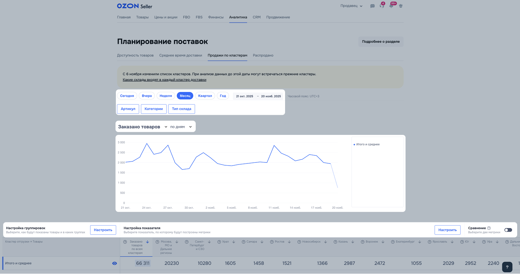
Task: Select the Квартал period option
Action: [205, 96]
